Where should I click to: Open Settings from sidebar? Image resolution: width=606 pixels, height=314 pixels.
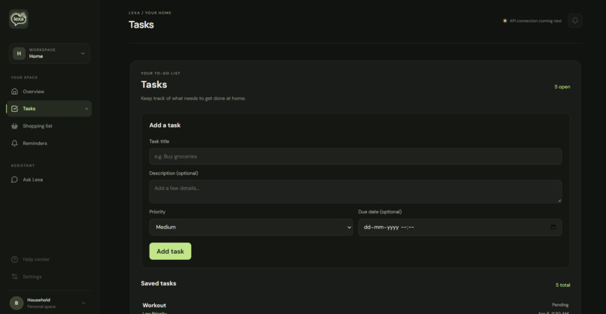click(x=49, y=276)
